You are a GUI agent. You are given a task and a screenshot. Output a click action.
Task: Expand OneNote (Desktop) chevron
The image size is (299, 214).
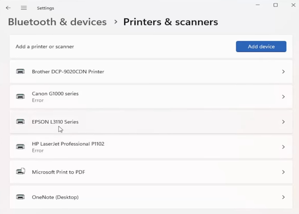click(x=283, y=197)
